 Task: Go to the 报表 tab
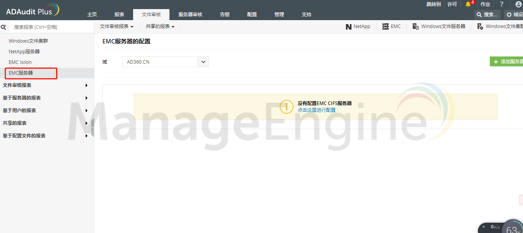pos(119,15)
